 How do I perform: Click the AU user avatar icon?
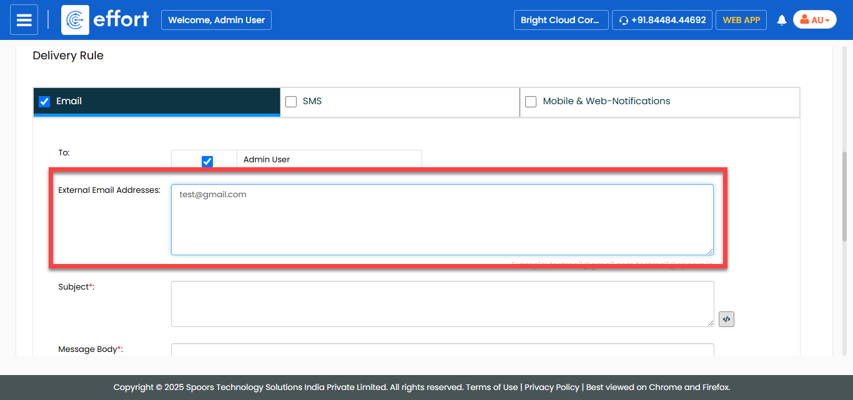tap(804, 20)
